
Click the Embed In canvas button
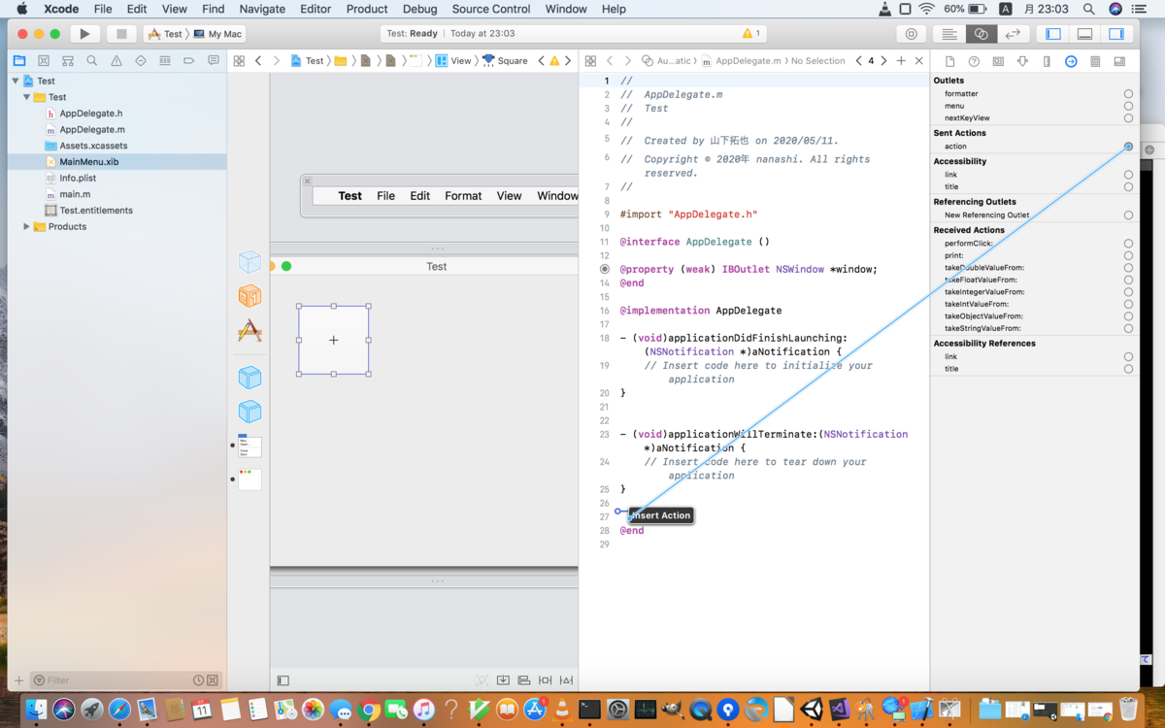pos(503,680)
